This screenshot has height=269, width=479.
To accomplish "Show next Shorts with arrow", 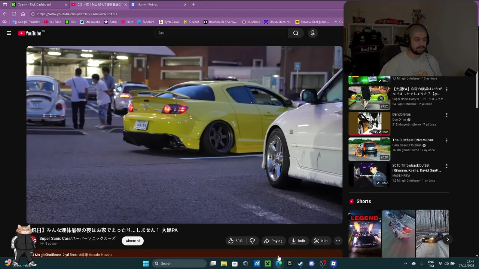I will coord(448,239).
